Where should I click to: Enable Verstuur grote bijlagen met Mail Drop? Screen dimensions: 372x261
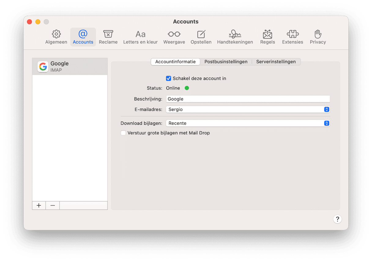point(123,133)
